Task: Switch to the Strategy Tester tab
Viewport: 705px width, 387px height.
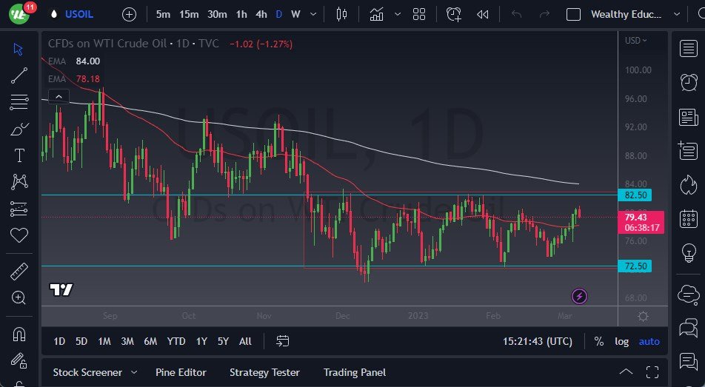Action: coord(264,372)
